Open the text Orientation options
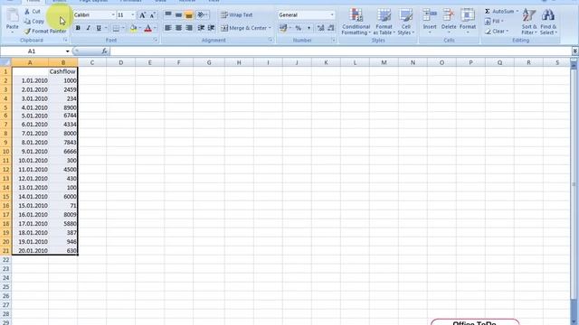Viewport: 579px width, 325px height. pos(202,14)
